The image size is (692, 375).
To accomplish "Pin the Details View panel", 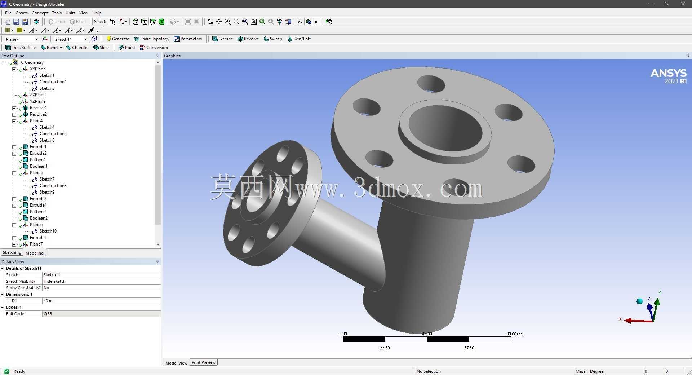I will 158,261.
